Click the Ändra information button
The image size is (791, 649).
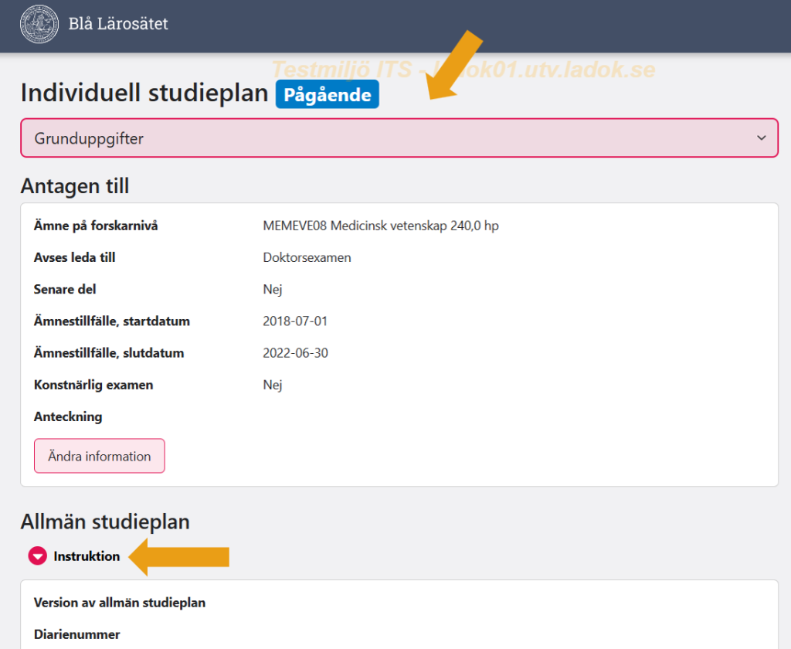(100, 456)
